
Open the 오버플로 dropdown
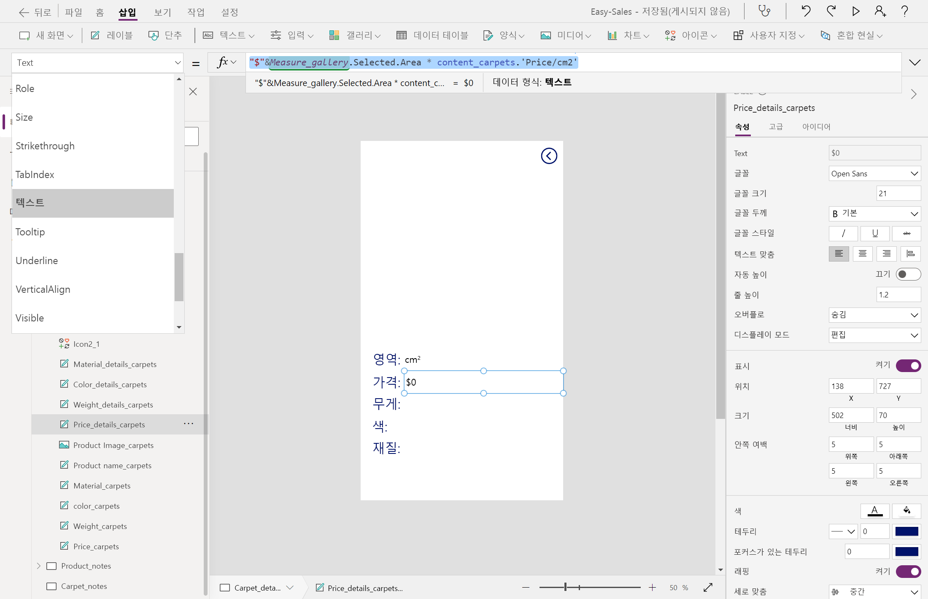click(x=874, y=315)
